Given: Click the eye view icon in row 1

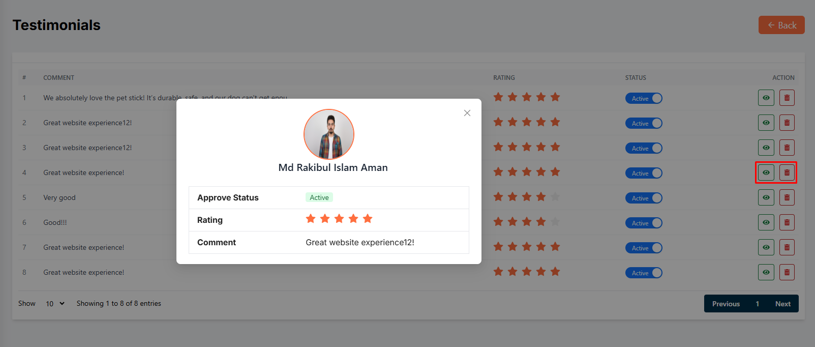Looking at the screenshot, I should pyautogui.click(x=766, y=98).
